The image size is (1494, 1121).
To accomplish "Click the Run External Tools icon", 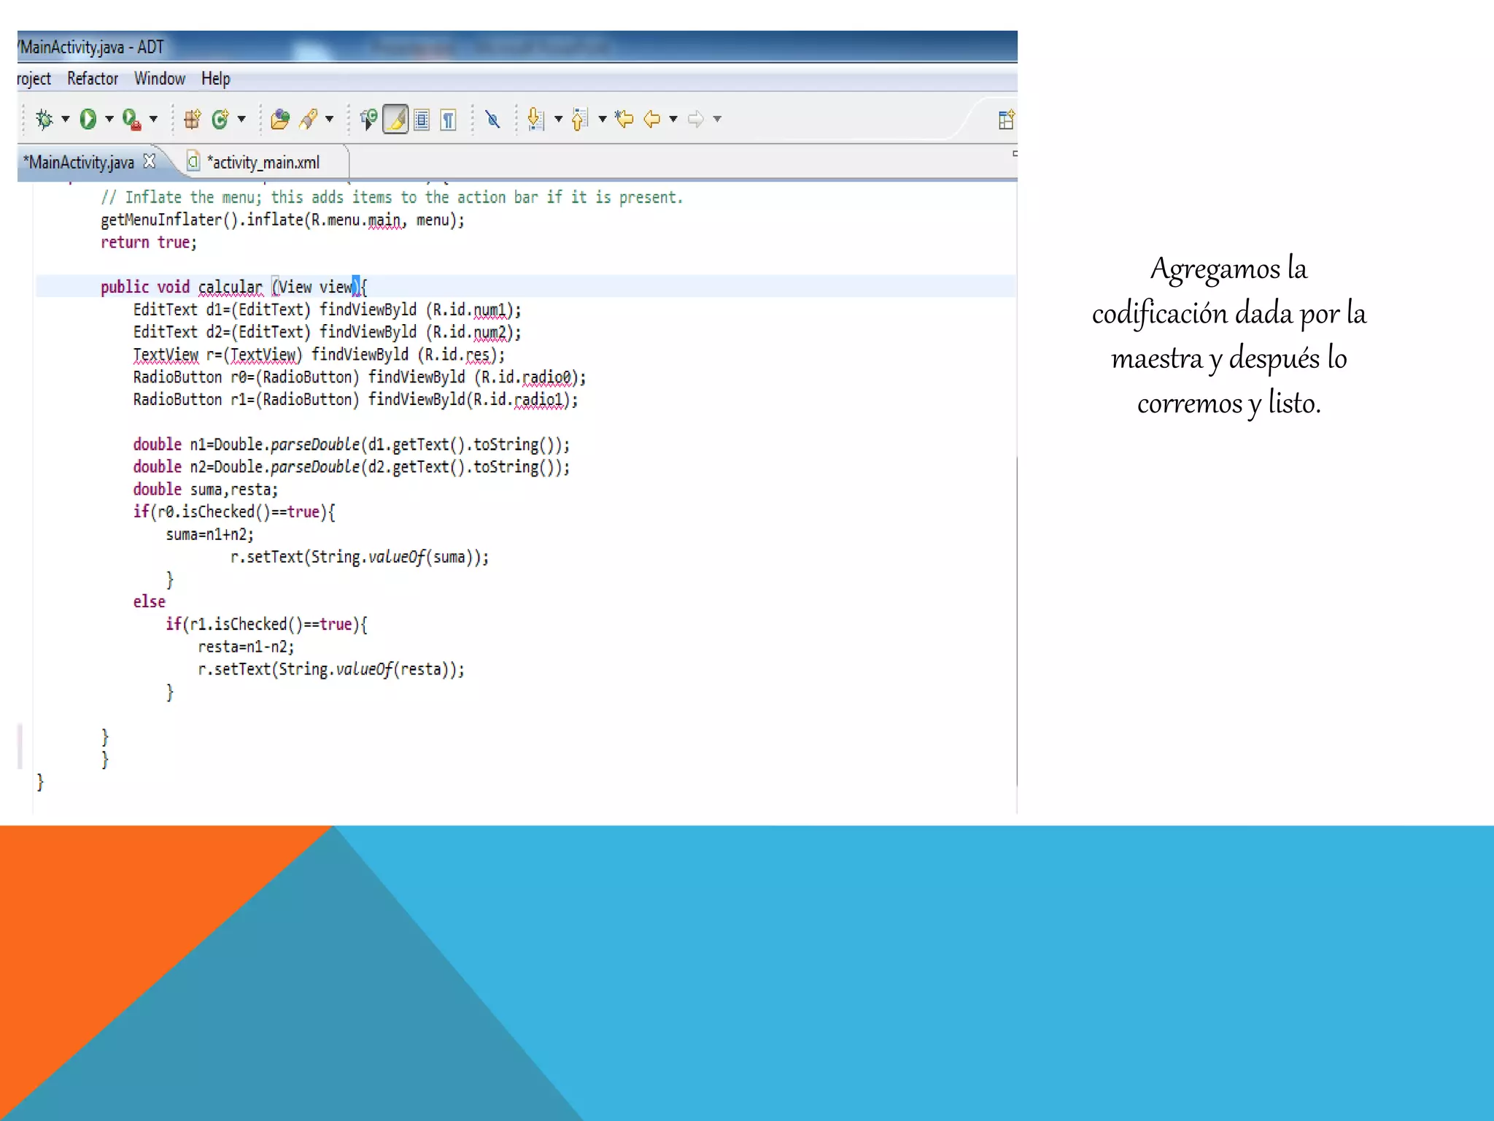I will pos(131,119).
